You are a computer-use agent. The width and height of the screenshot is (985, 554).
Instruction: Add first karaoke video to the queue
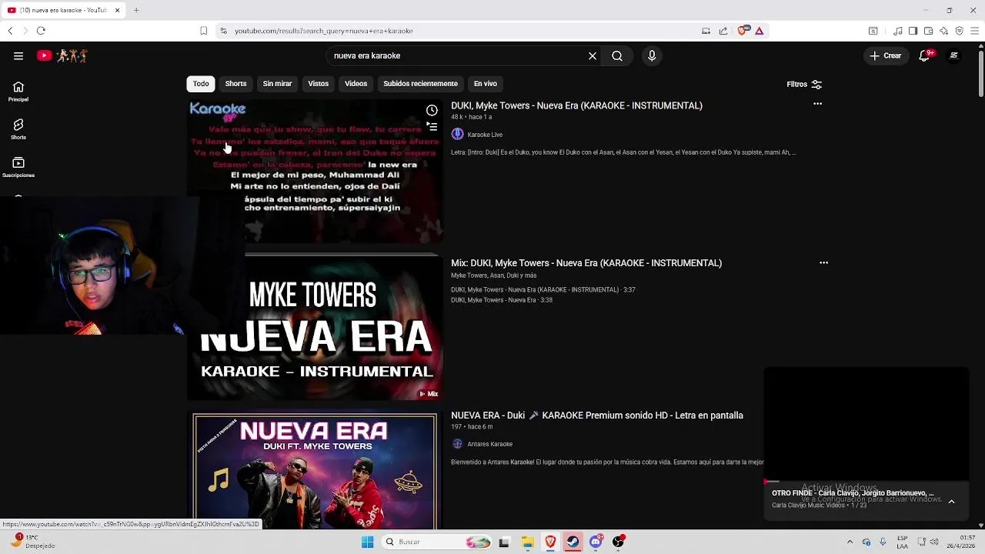click(x=432, y=126)
